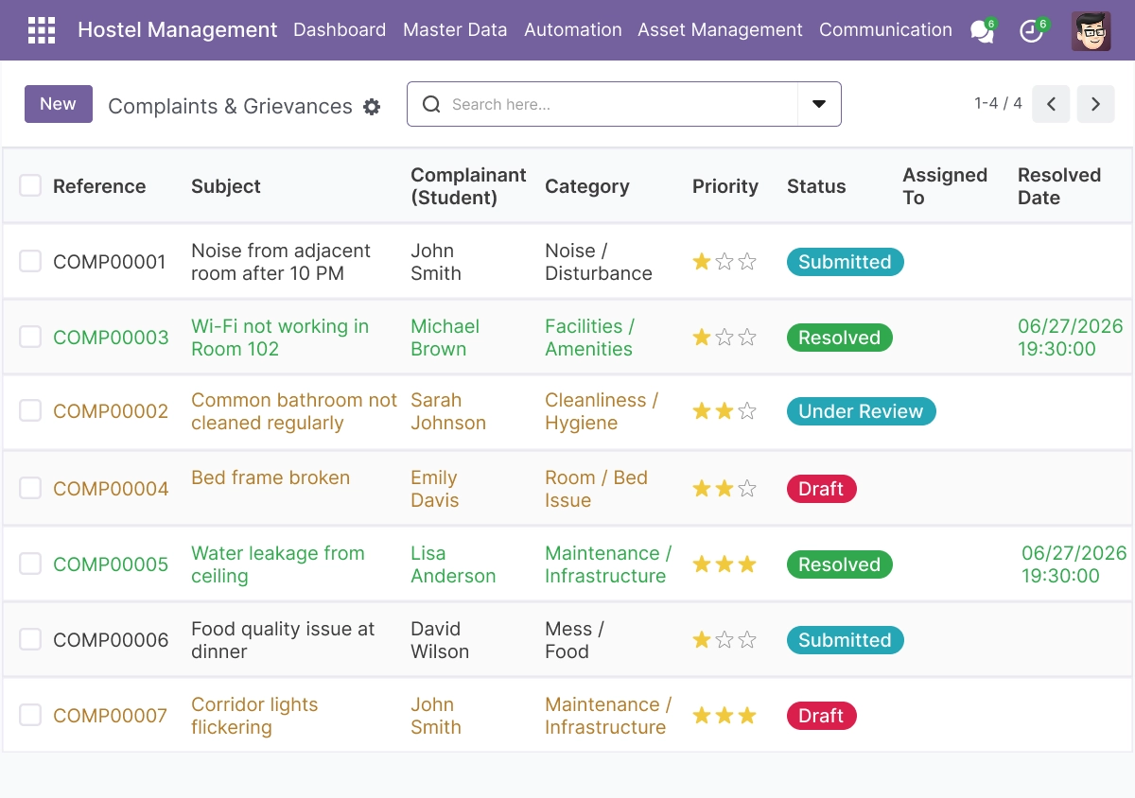Set first star priority for COMP00001

point(702,262)
